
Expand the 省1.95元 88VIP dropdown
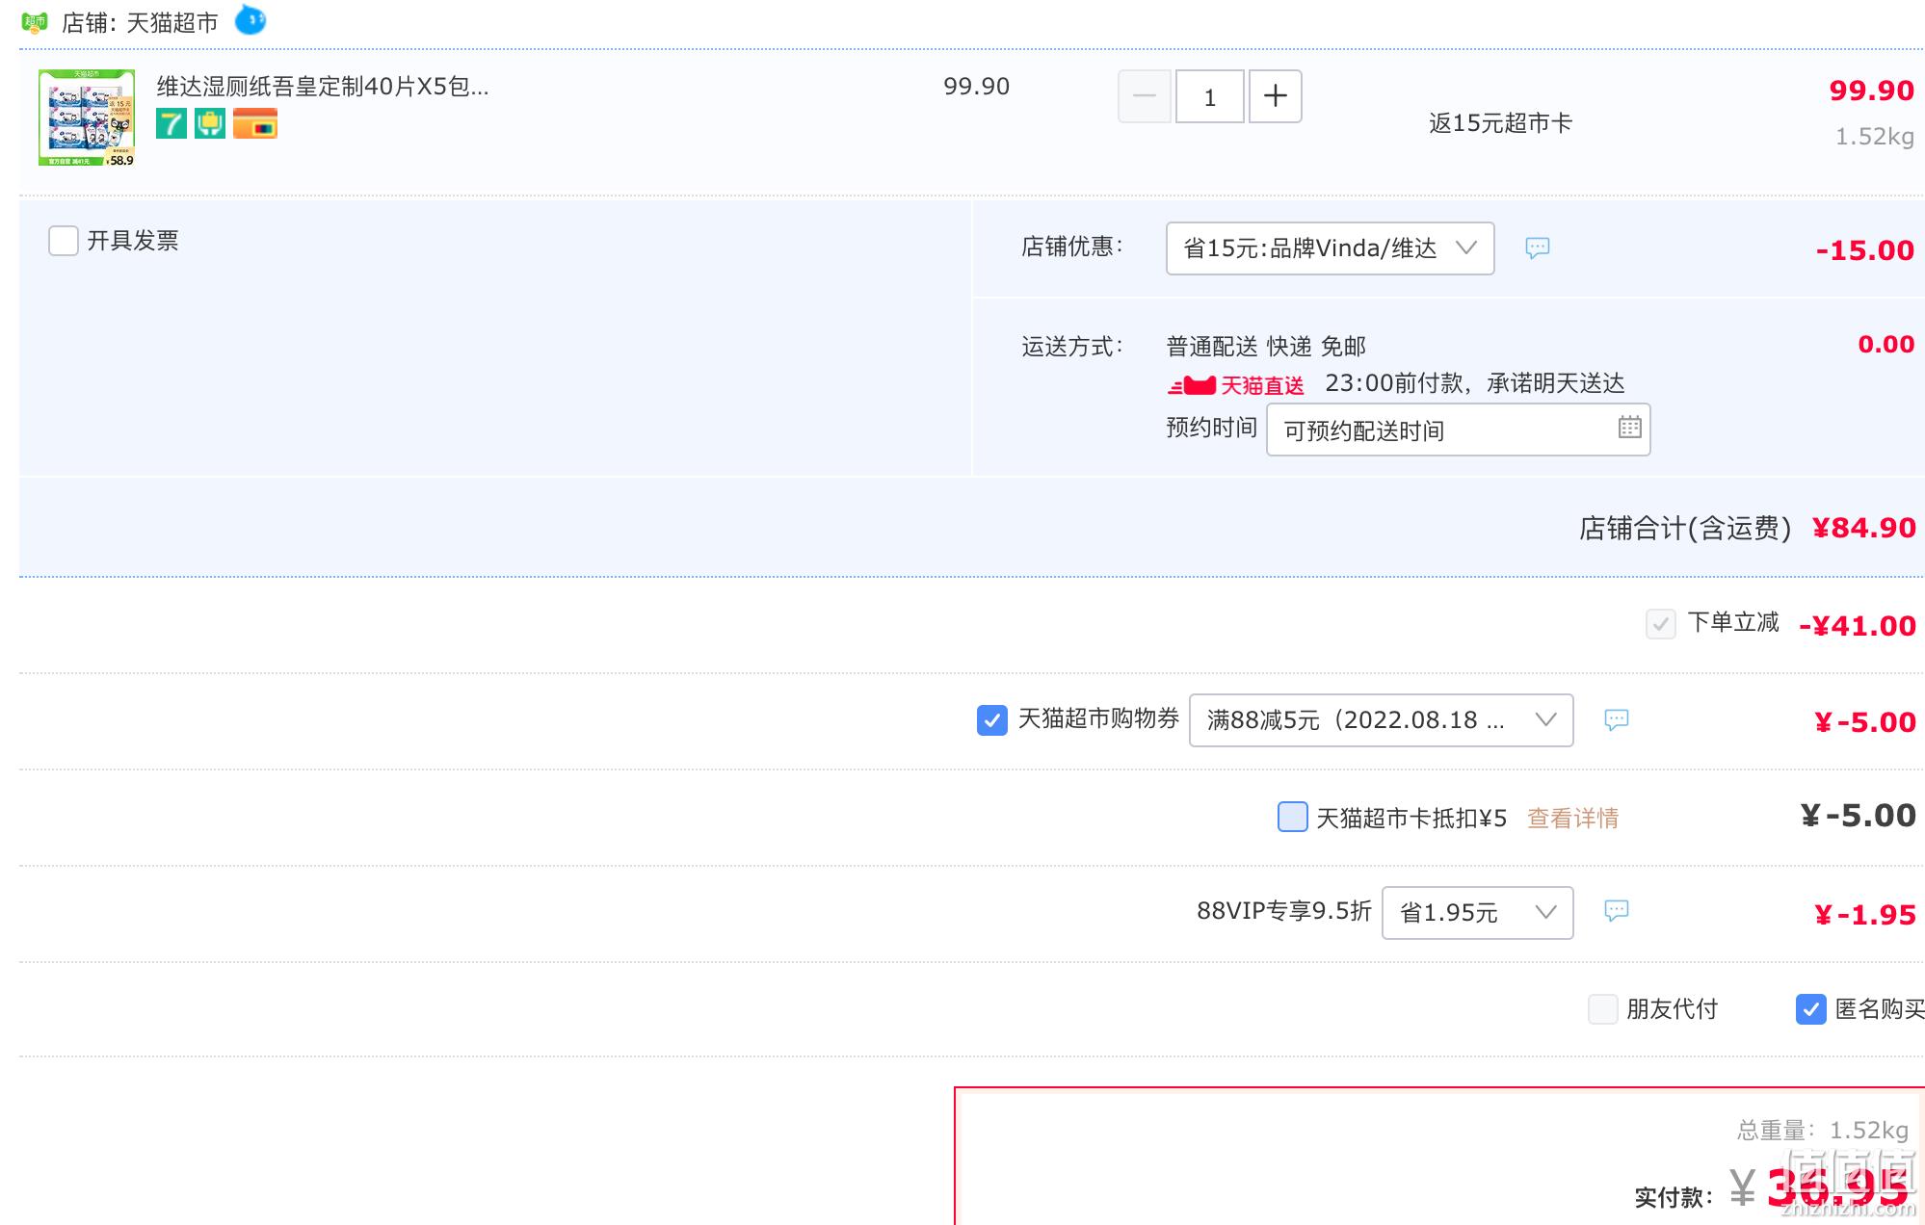point(1478,913)
